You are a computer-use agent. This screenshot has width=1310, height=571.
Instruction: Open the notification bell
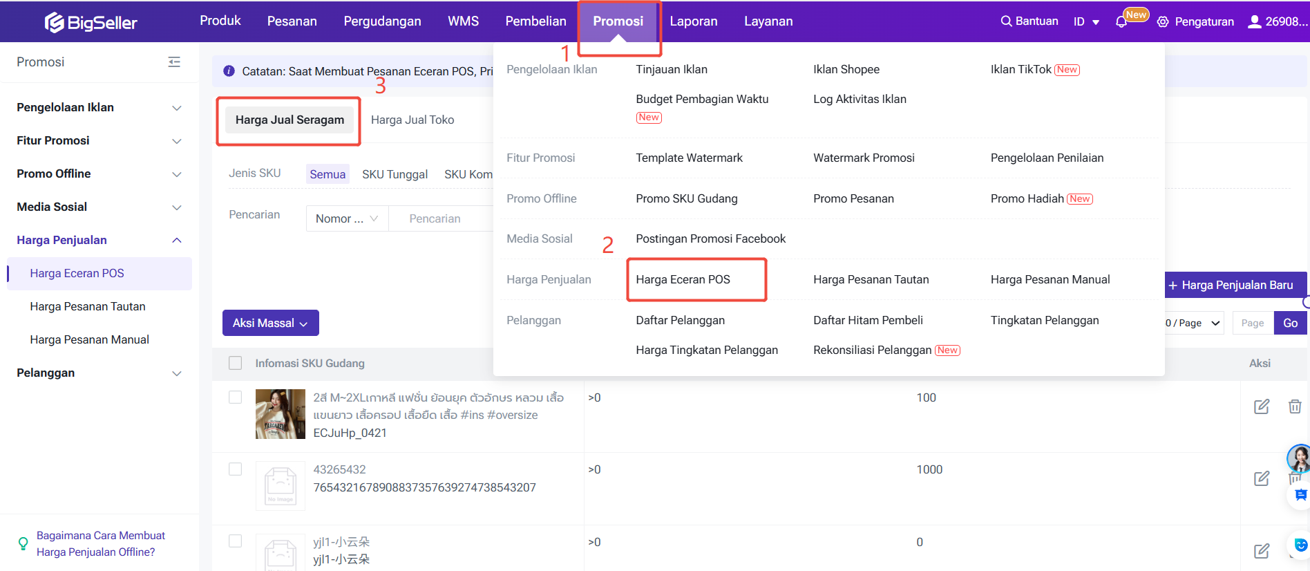click(x=1121, y=22)
